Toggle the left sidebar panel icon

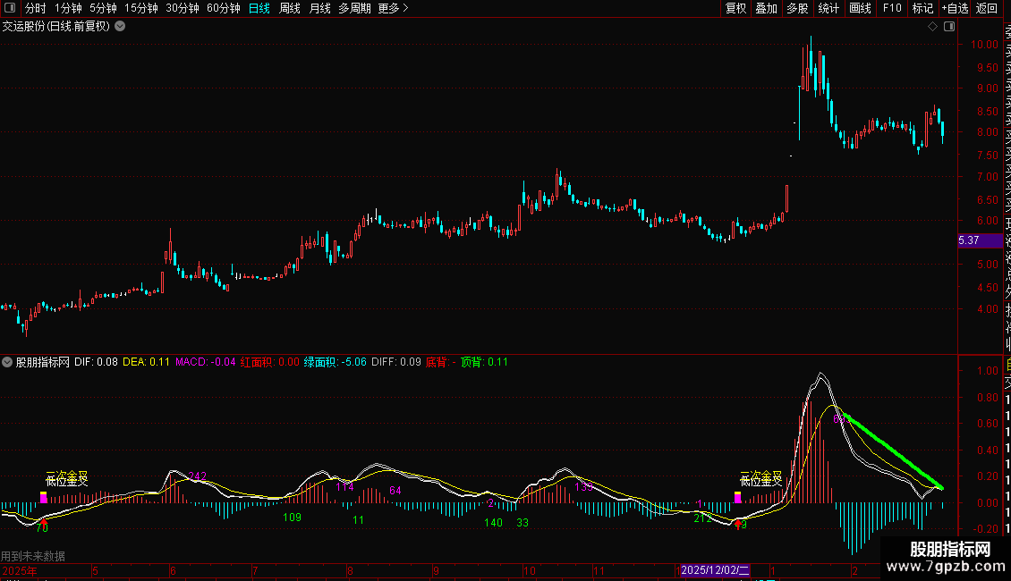(10, 8)
